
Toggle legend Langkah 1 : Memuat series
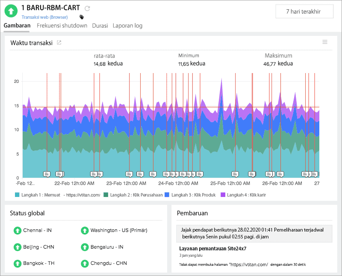coord(58,195)
